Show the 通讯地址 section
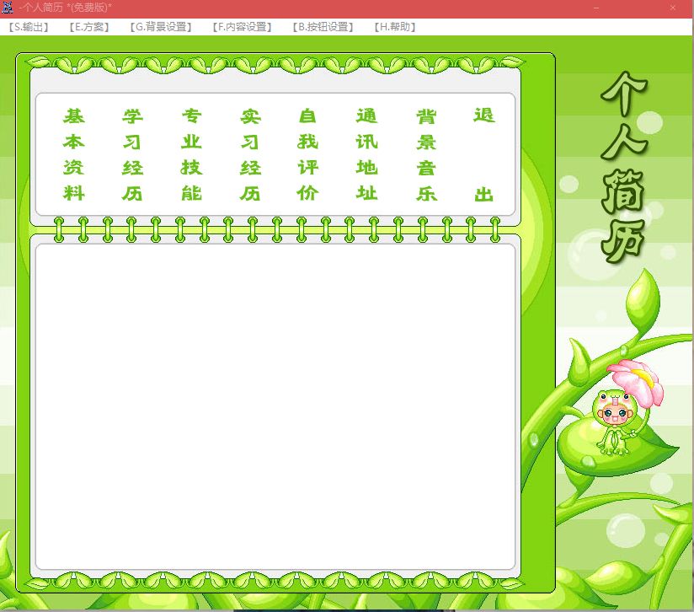The width and height of the screenshot is (694, 612). 367,154
